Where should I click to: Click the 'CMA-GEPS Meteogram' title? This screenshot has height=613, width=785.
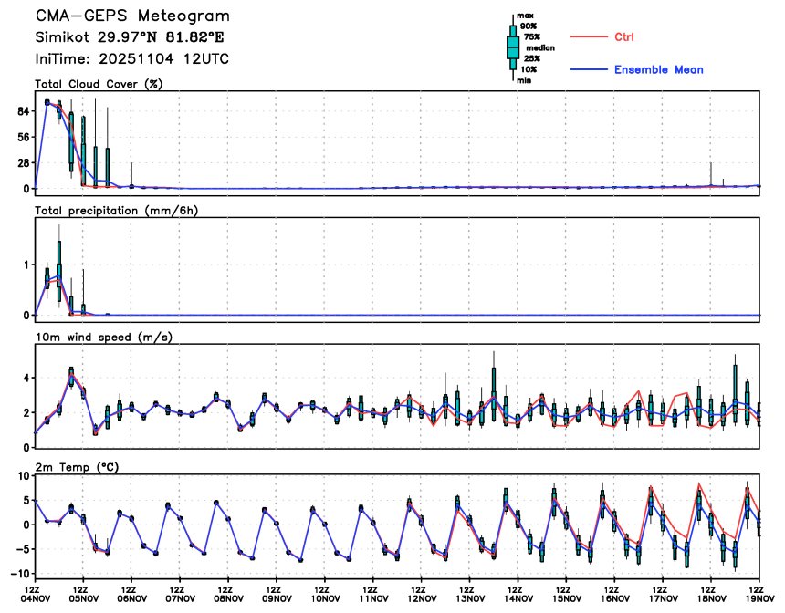132,16
